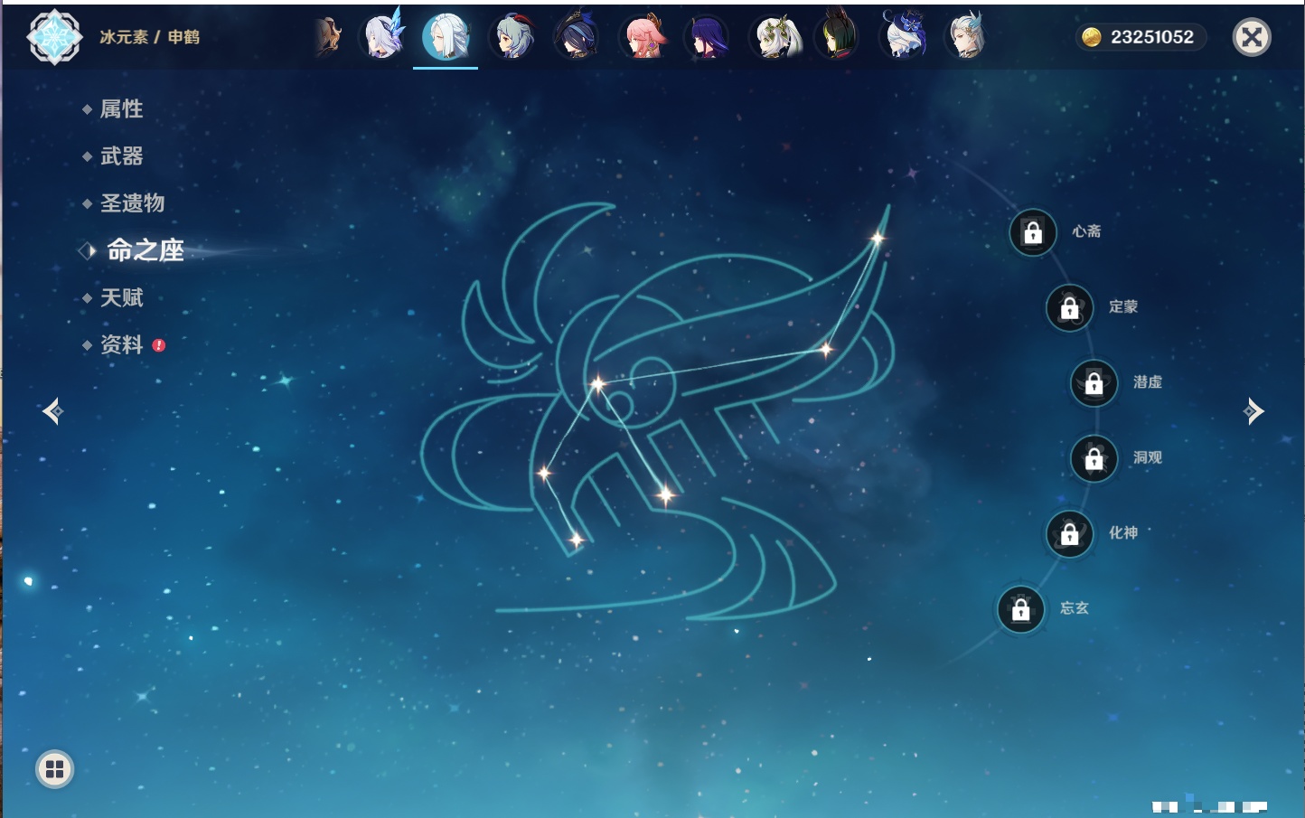This screenshot has width=1305, height=818.
Task: Open the locked 心斋 constellation node
Action: 1033,233
